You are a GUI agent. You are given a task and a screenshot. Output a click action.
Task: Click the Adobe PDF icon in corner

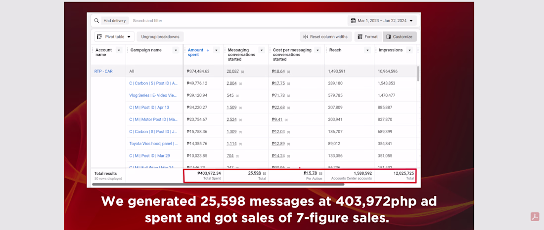[535, 217]
